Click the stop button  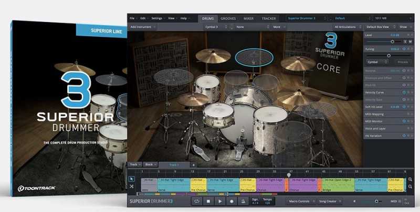[x=208, y=202]
